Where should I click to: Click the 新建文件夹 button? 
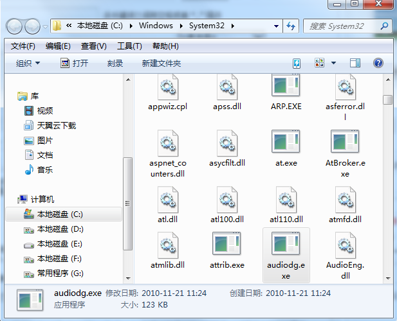pyautogui.click(x=162, y=63)
